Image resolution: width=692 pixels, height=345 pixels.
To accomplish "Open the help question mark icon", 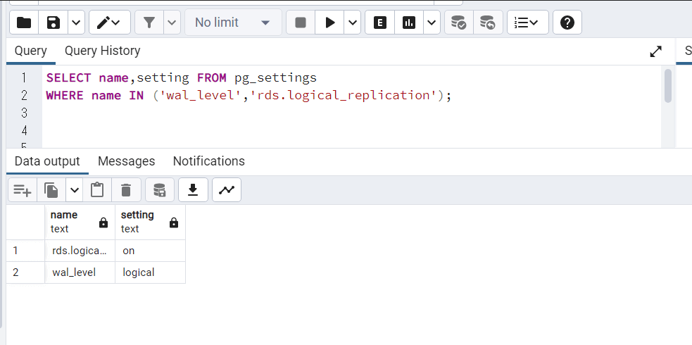I will coord(567,23).
